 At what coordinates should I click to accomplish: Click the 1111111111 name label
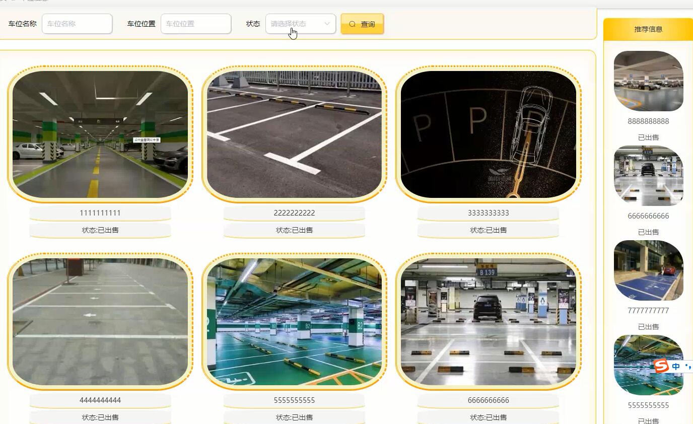point(100,213)
